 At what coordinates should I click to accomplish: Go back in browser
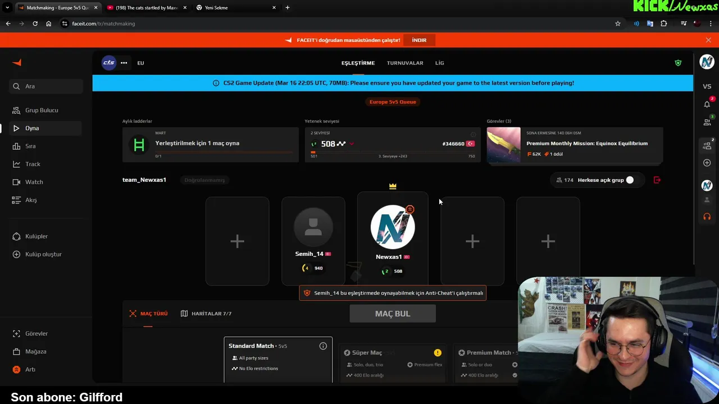pyautogui.click(x=8, y=24)
